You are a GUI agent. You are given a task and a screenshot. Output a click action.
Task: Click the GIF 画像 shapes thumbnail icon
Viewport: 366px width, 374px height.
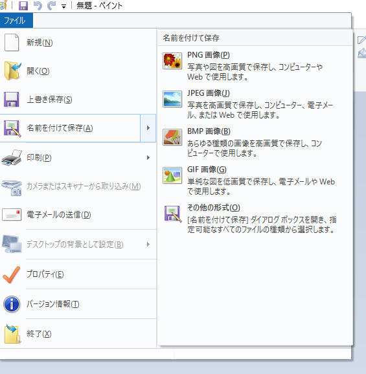coord(172,175)
